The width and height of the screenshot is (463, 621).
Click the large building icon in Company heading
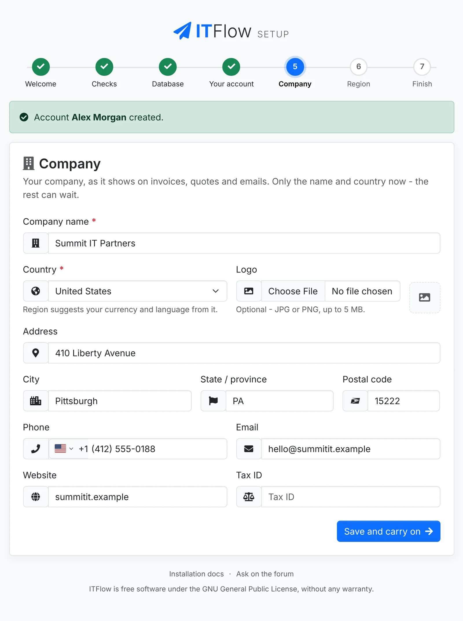click(29, 164)
